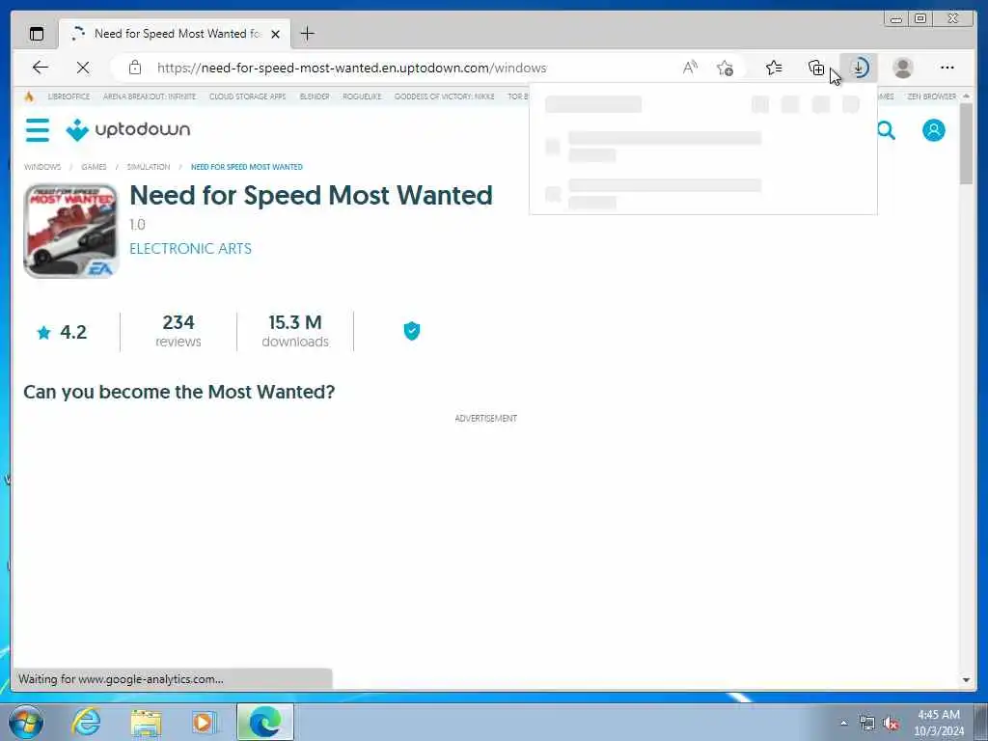988x741 pixels.
Task: Open the ELECTRONIC ARTS developer link
Action: pyautogui.click(x=190, y=248)
